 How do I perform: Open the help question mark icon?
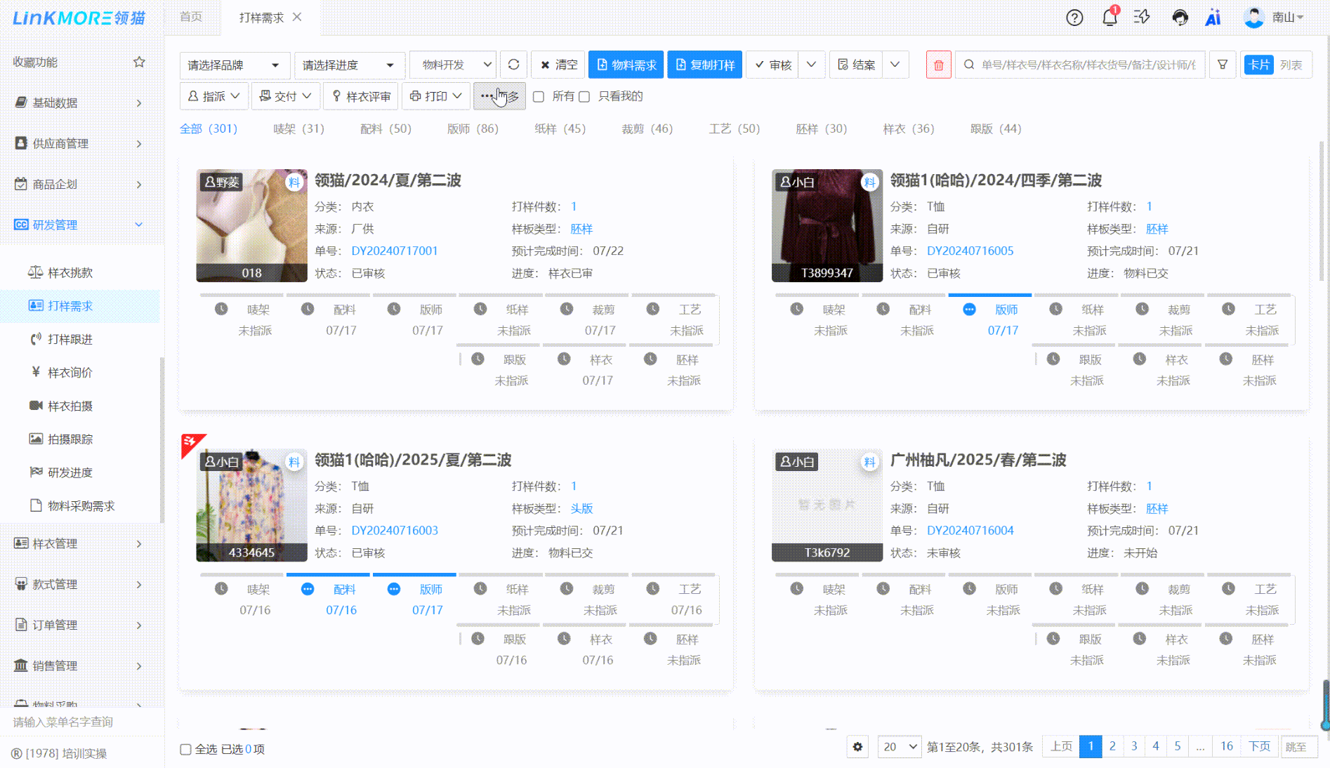(x=1074, y=18)
